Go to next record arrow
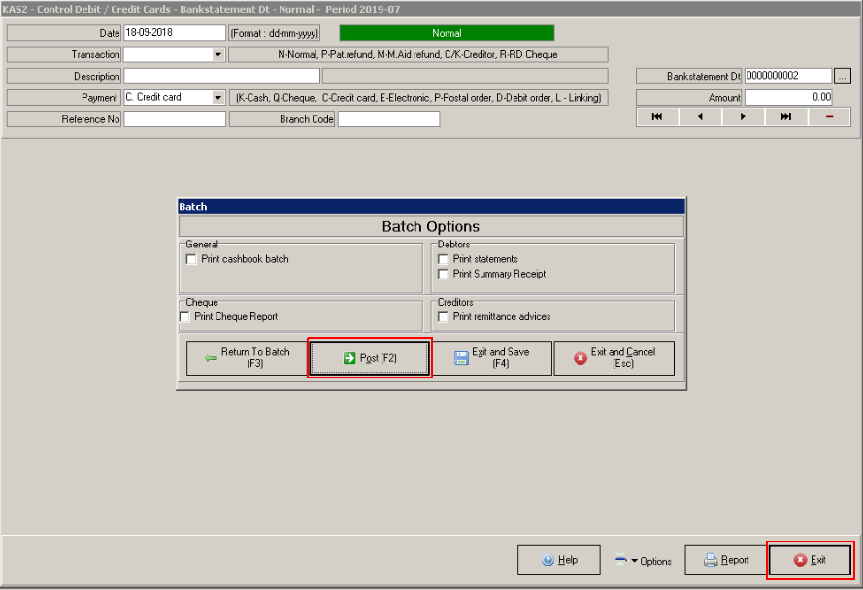This screenshot has width=863, height=590. tap(743, 116)
